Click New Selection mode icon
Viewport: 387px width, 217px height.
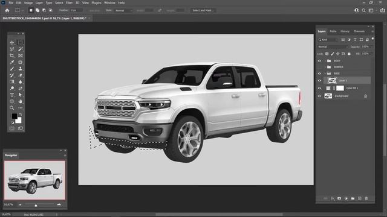31,10
